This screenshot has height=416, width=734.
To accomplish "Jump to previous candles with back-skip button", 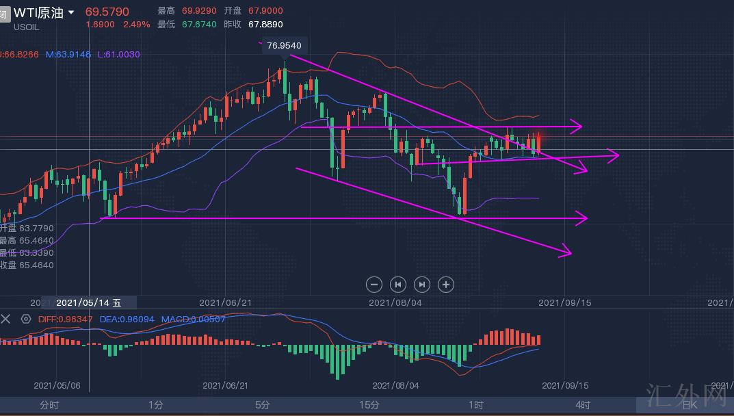I will coord(398,284).
